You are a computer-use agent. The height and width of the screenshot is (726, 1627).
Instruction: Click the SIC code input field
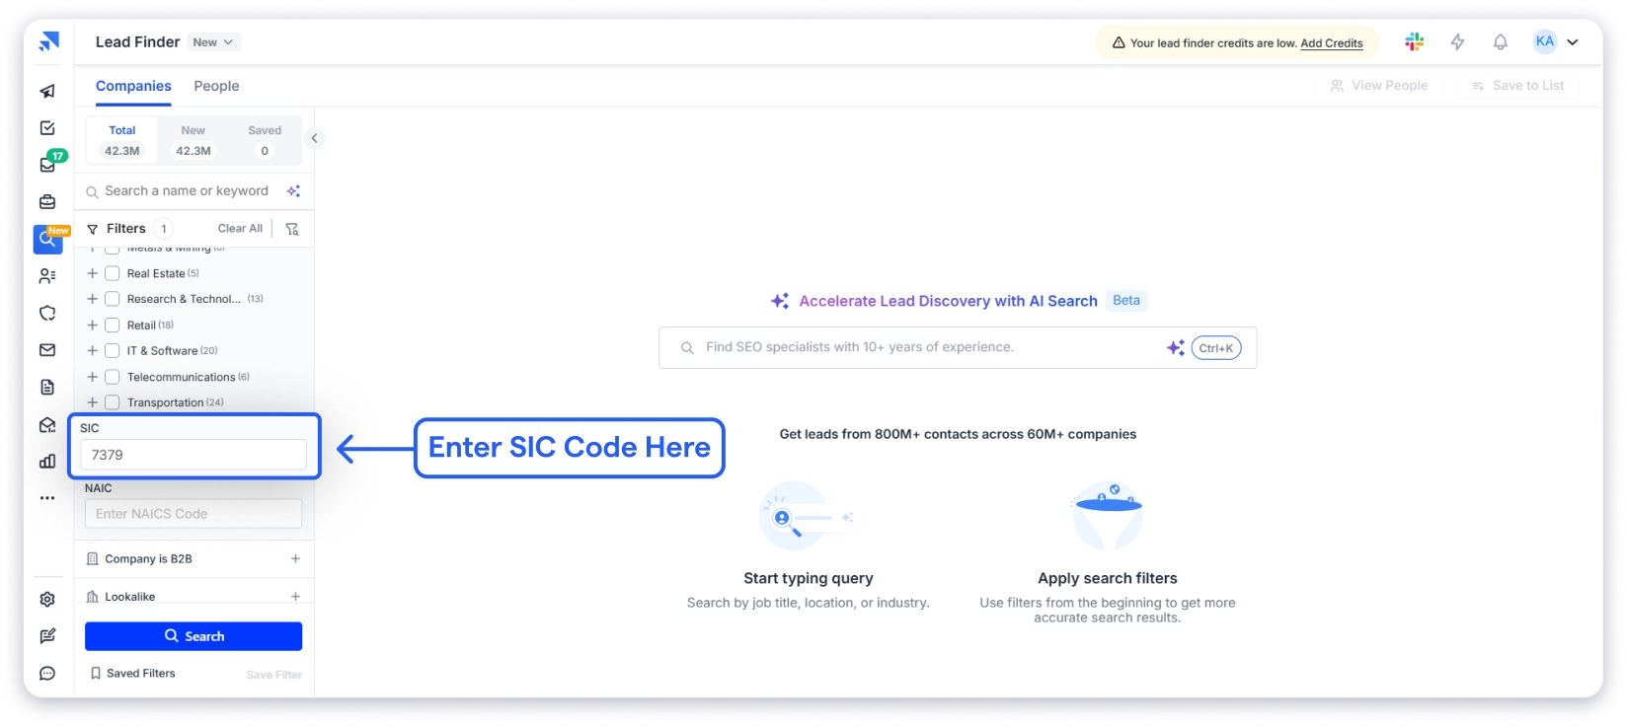click(x=194, y=455)
